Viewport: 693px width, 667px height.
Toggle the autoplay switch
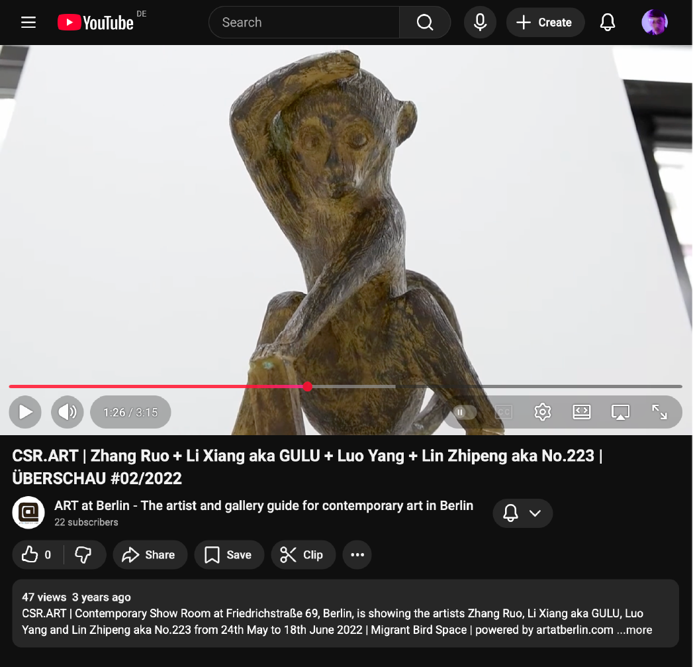(465, 412)
